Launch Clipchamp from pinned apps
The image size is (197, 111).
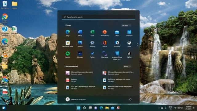(105, 55)
